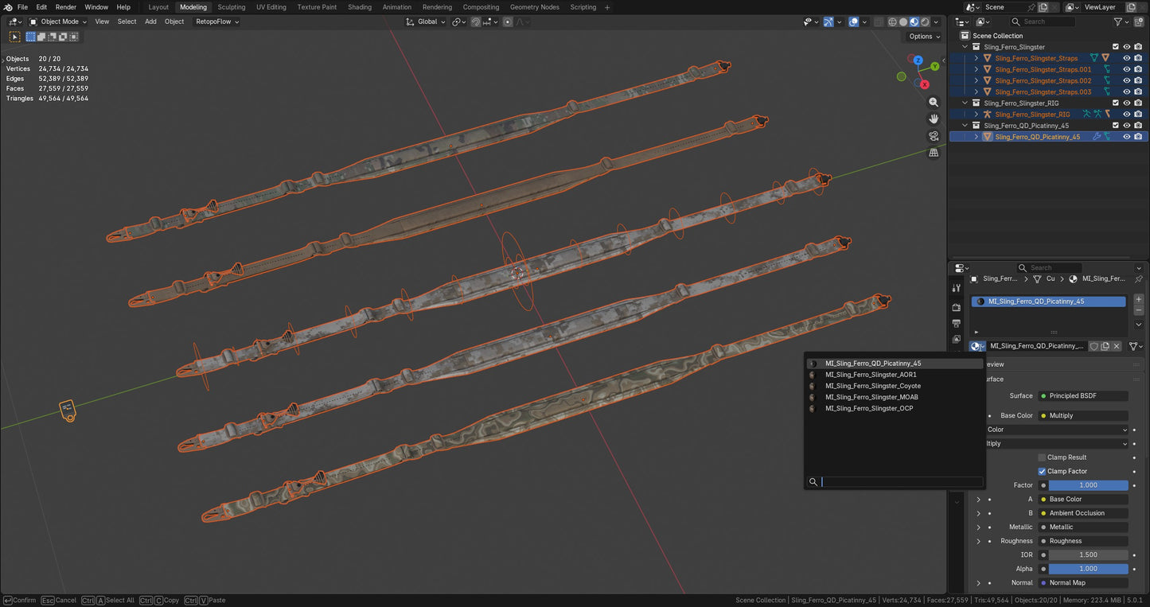Viewport: 1150px width, 607px height.
Task: Select MI_Sling_Ferro_Slingster_Coyote material
Action: tap(894, 386)
